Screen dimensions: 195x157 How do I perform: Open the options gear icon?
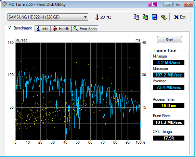point(164,17)
